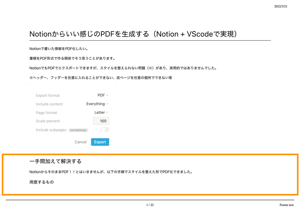Click the blue Export button
This screenshot has height=212, width=300.
(100, 142)
